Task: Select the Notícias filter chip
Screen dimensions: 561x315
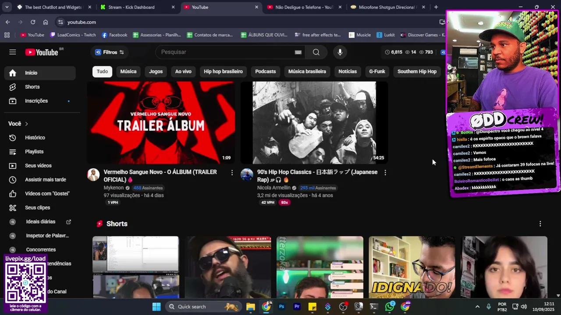Action: 348,71
